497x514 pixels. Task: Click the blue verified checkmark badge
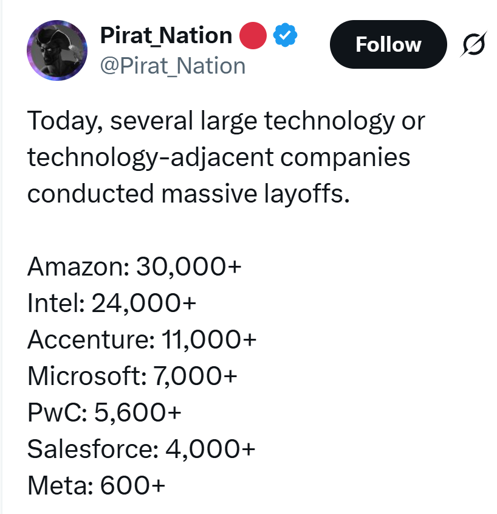tap(285, 36)
